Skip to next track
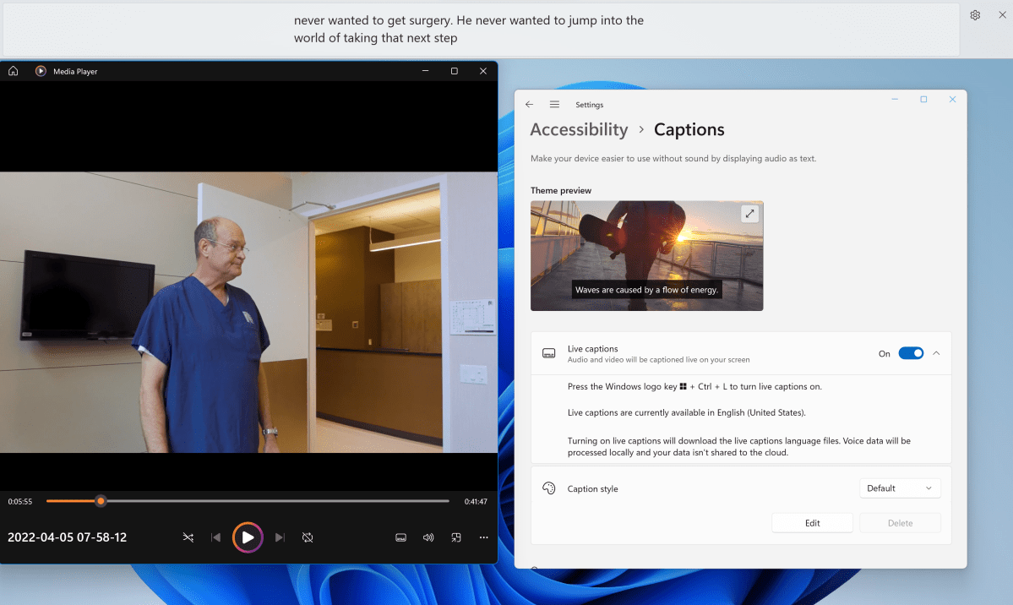The height and width of the screenshot is (605, 1013). coord(280,537)
